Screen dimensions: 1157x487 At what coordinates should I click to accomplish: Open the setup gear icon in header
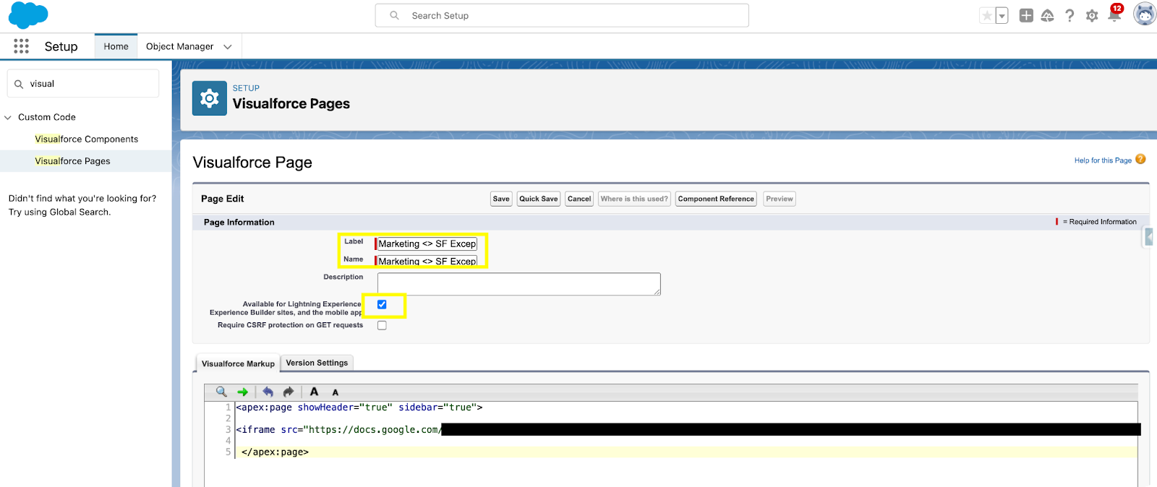tap(1092, 15)
